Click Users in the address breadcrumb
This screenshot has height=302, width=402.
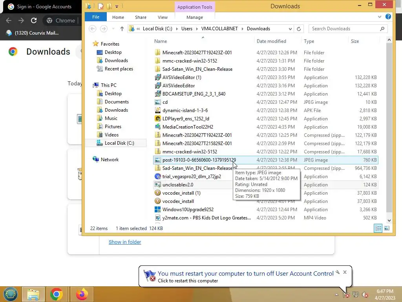[186, 29]
